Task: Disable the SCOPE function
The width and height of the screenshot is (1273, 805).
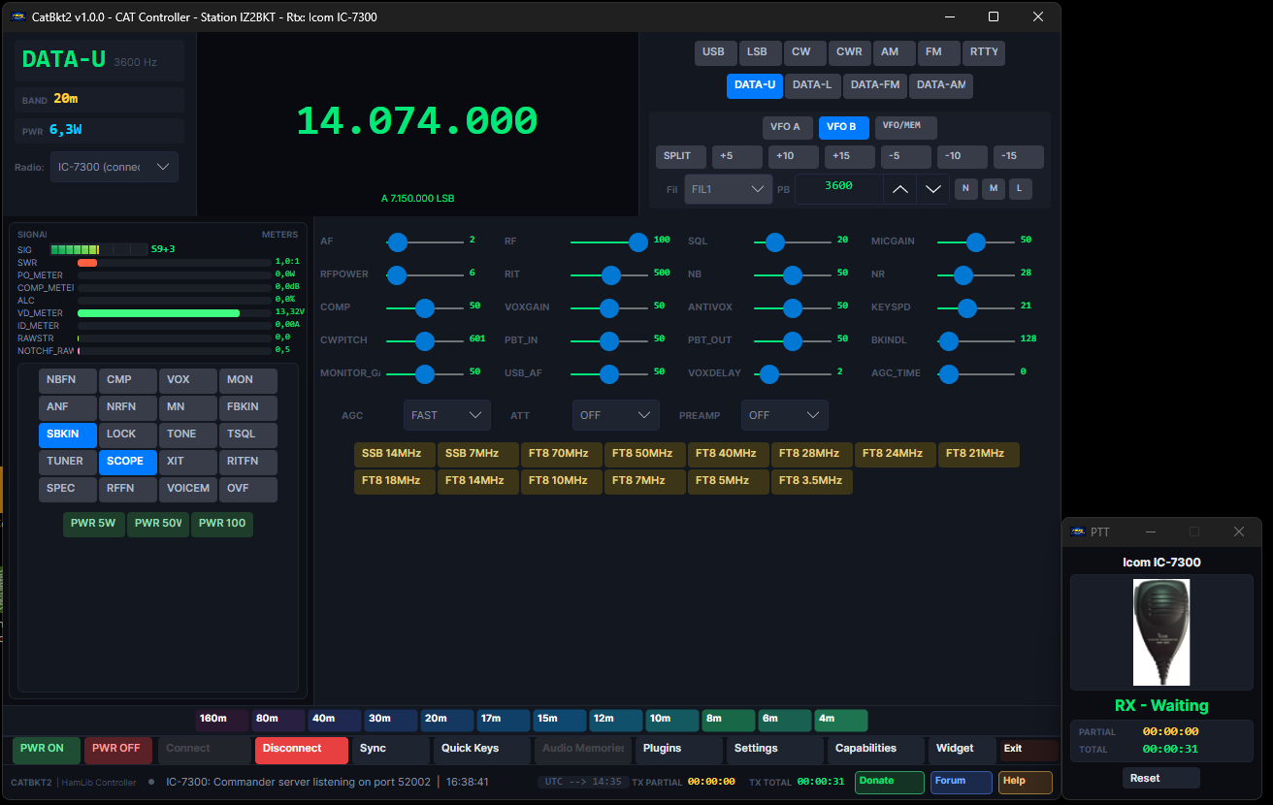Action: pyautogui.click(x=128, y=462)
